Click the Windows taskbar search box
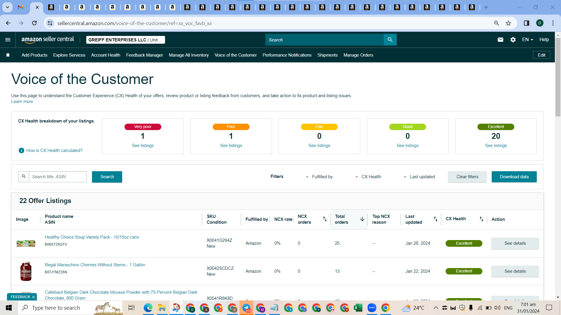Viewport: 561px width, 315px height. click(70, 308)
